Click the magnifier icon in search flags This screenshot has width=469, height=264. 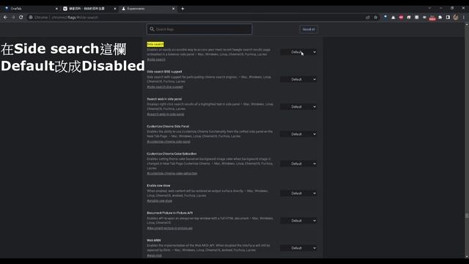click(x=152, y=29)
